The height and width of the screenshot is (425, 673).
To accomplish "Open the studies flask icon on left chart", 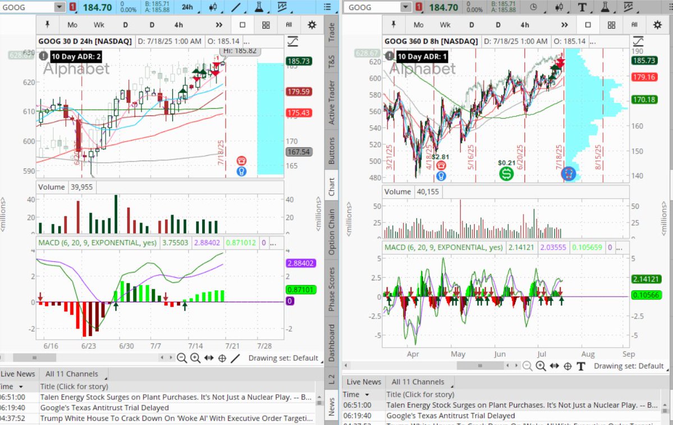I will [259, 7].
